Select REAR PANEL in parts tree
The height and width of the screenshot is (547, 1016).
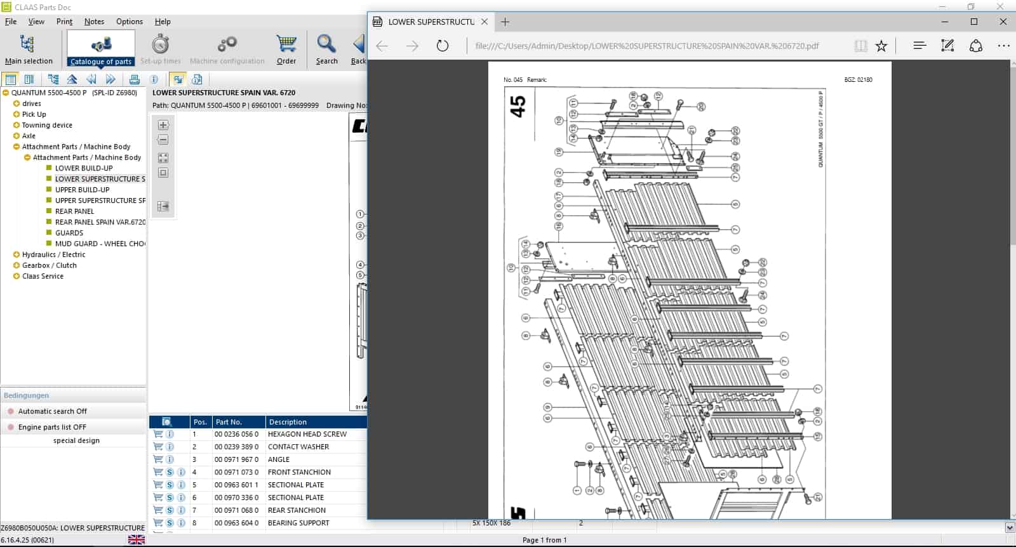74,211
